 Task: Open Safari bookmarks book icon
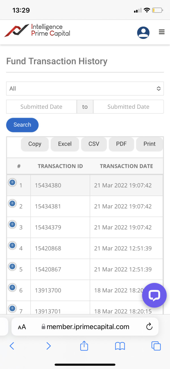(120, 346)
